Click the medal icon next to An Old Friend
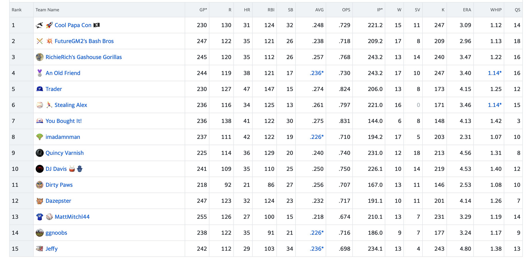530x263 pixels. point(40,73)
